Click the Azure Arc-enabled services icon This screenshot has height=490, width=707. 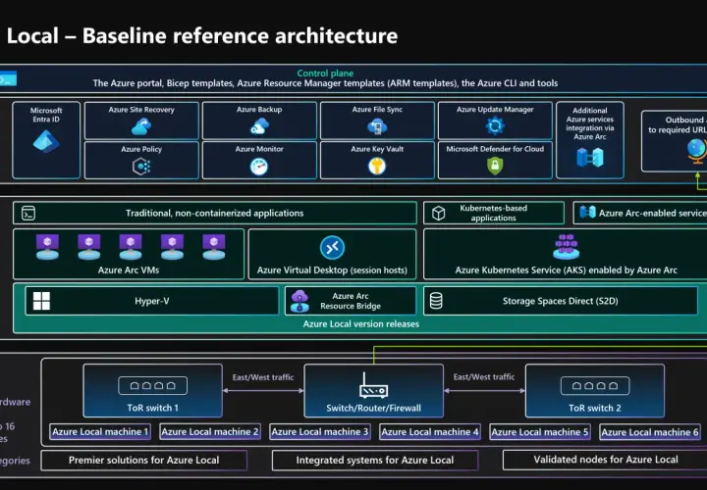tap(587, 213)
